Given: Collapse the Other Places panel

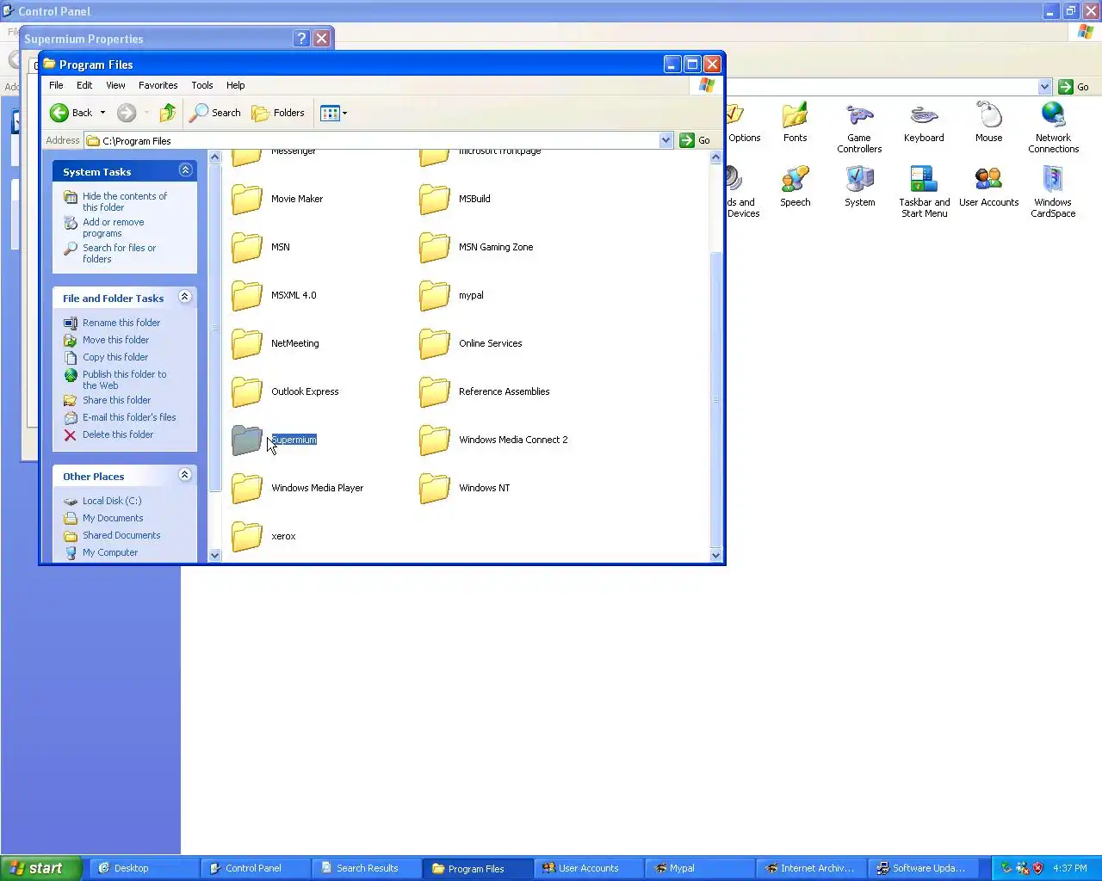Looking at the screenshot, I should [185, 475].
